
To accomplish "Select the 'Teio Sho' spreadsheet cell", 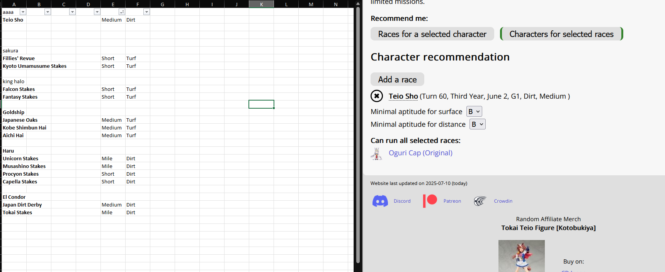I will 14,20.
